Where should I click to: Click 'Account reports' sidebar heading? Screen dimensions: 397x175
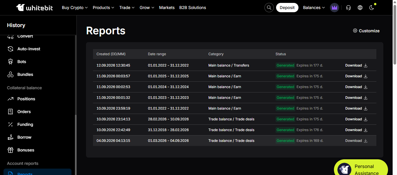pyautogui.click(x=23, y=163)
